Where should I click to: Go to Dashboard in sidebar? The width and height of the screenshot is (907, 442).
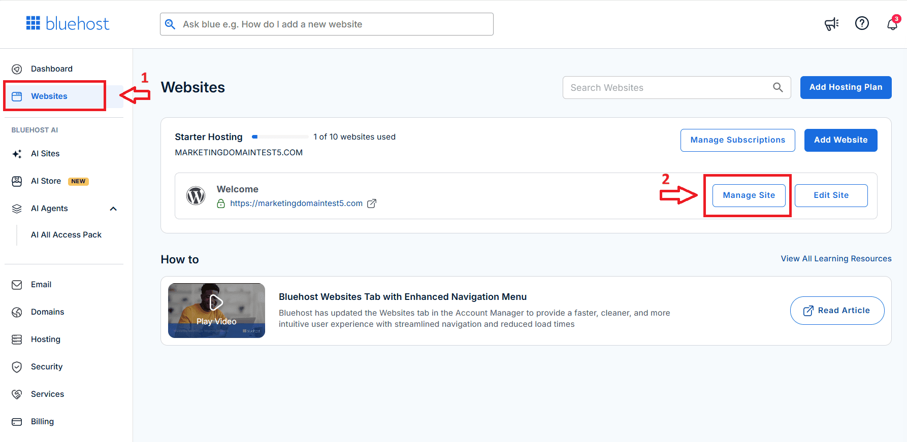tap(52, 69)
